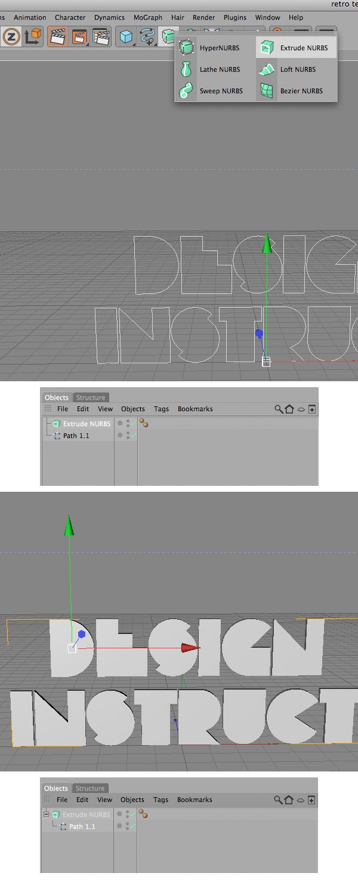Open the MoGraph menu
Screen dimensions: 358x882
tap(148, 17)
